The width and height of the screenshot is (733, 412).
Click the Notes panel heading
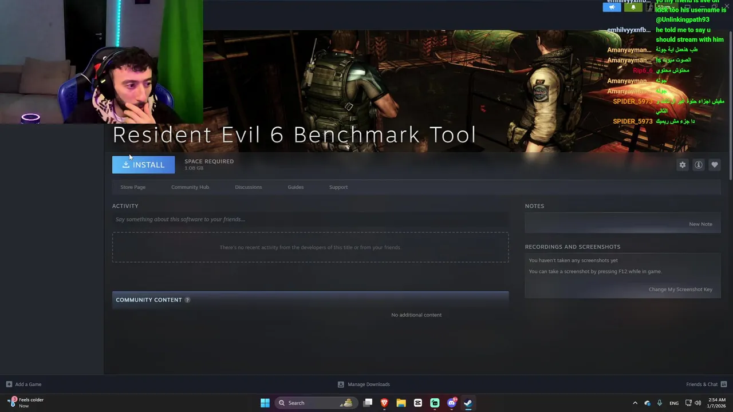point(534,206)
